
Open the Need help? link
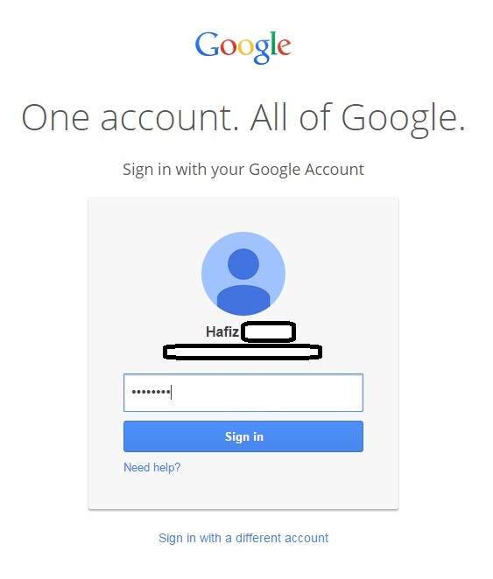point(151,467)
